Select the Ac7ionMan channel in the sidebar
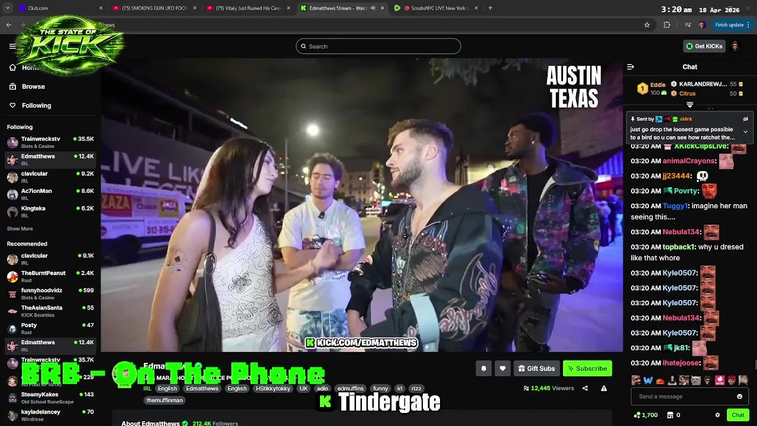 tap(50, 194)
